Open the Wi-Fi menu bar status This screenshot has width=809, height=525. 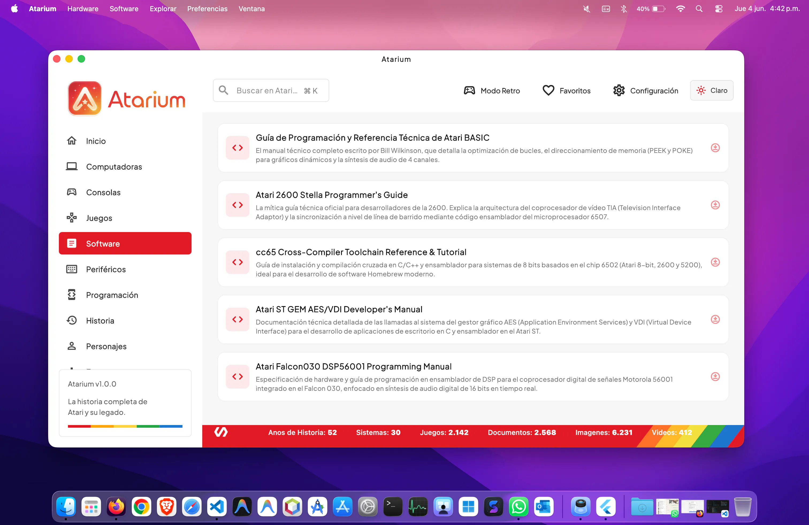tap(680, 9)
